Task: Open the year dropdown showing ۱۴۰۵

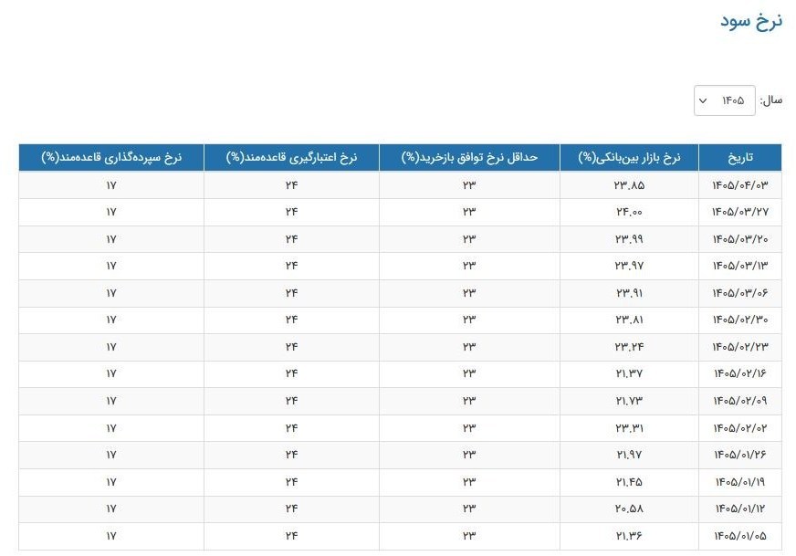Action: 724,100
